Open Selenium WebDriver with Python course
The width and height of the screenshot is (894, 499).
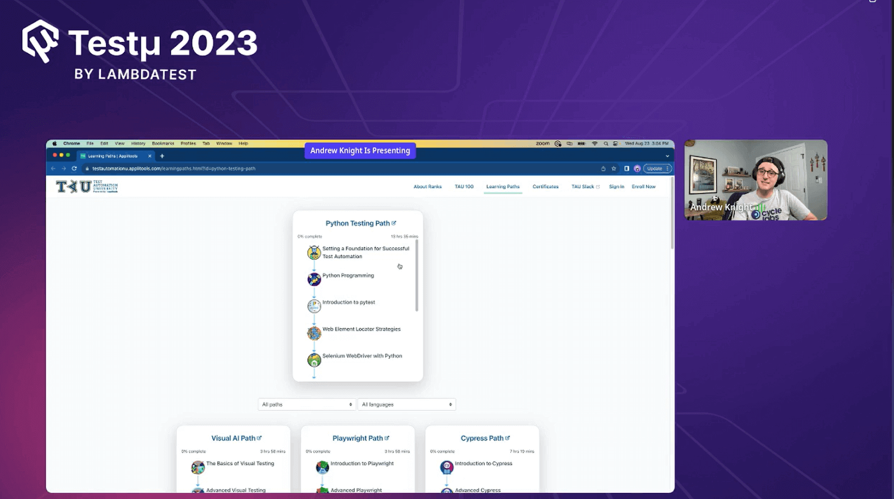pos(362,356)
